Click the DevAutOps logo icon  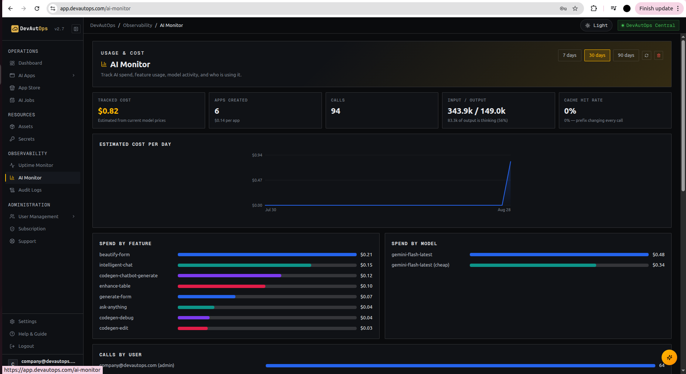pos(15,29)
